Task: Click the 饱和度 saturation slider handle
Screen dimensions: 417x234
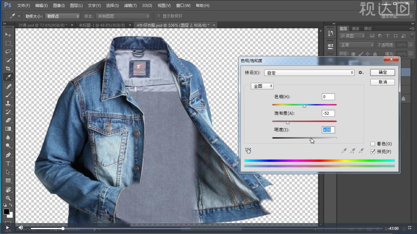Action: click(288, 122)
